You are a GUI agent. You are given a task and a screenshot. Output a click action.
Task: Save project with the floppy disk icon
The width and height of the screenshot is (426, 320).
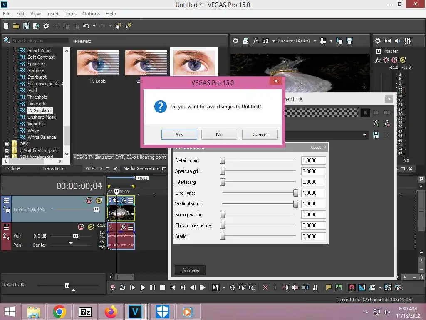26,26
